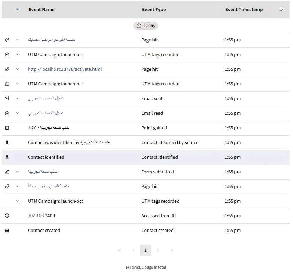Screen dimensions: 293x272
Task: Click the link icon beside 'http://localhost:18798/activate.html'
Action: tap(7, 69)
